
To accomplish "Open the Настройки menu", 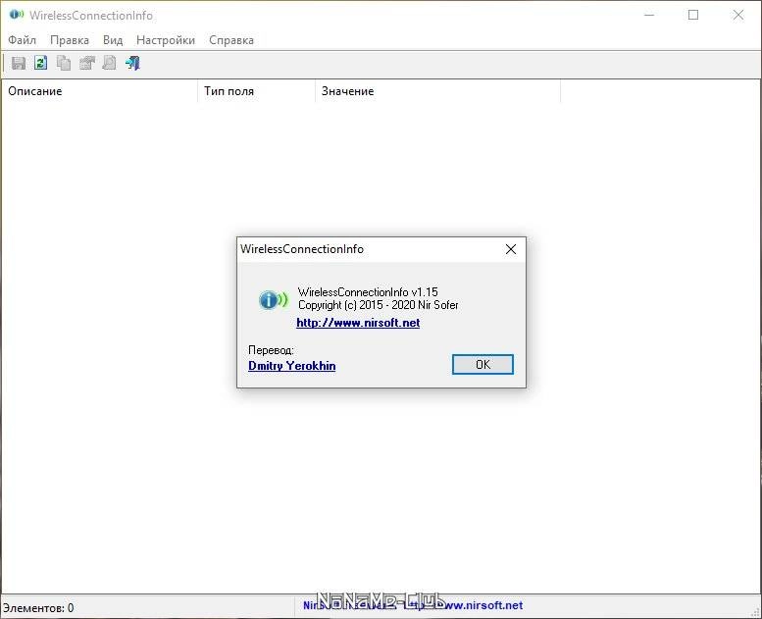I will [166, 40].
